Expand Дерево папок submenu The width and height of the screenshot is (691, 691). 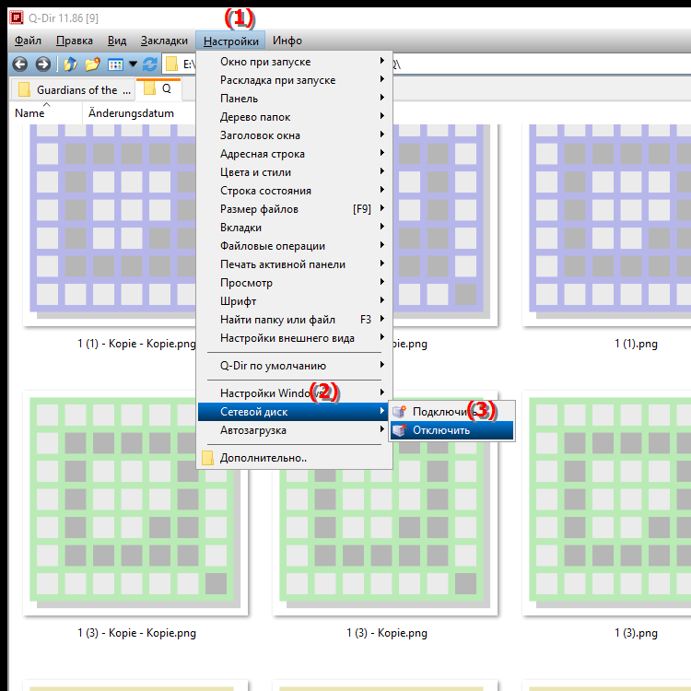[295, 117]
